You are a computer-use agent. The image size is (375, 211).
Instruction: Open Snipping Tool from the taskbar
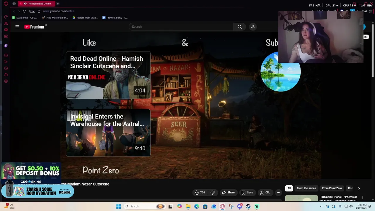point(231,206)
